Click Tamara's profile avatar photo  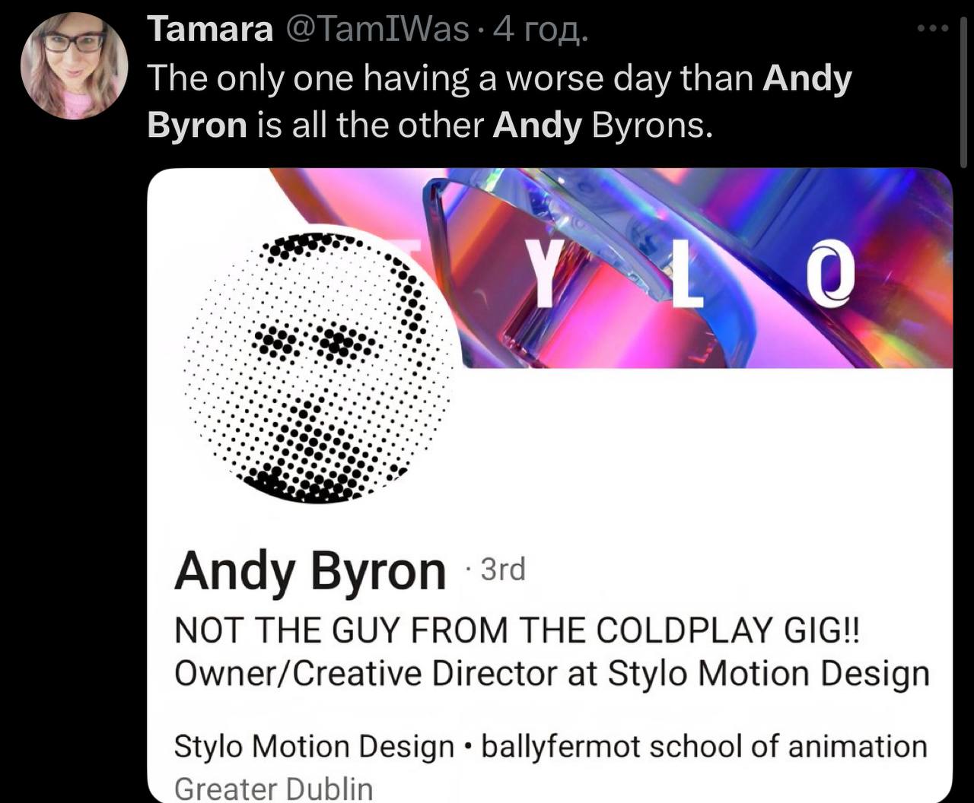click(74, 65)
